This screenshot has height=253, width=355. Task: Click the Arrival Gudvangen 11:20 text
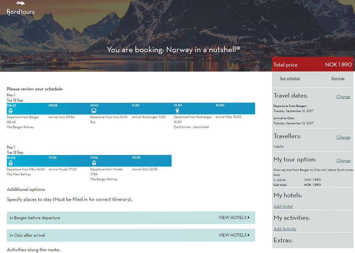click(x=149, y=117)
